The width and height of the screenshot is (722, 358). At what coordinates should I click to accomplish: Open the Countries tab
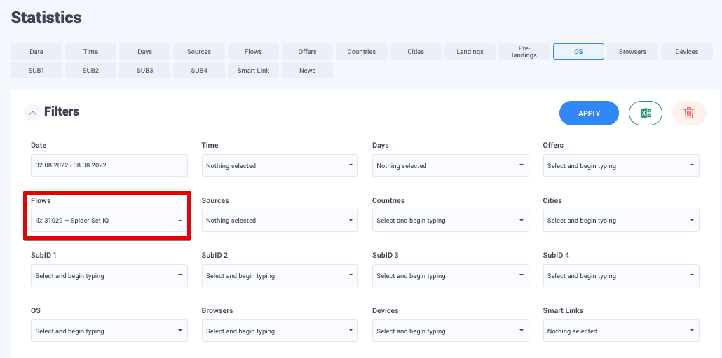coord(362,52)
